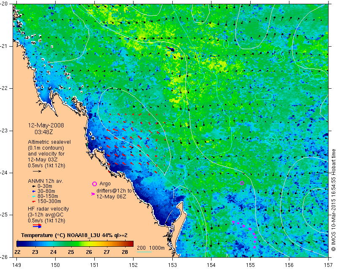The width and height of the screenshot is (337, 269).
Task: Click the blue mooring marker near 153E 21S
Action: pyautogui.click(x=171, y=49)
